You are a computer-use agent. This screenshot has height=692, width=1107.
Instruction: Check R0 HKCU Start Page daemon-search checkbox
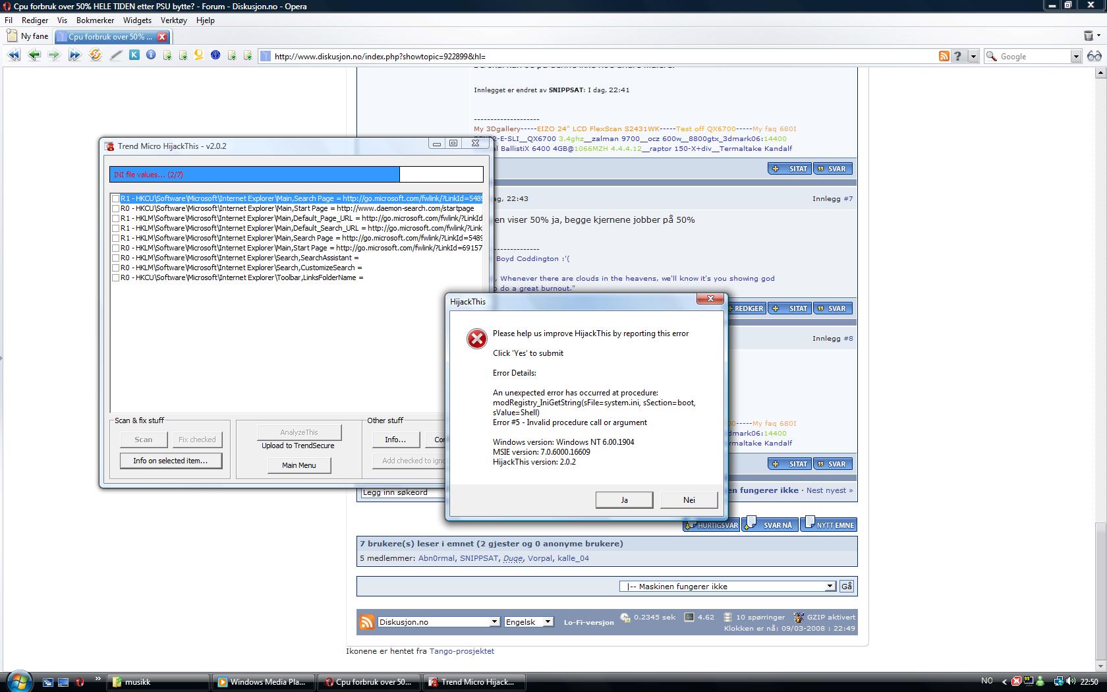click(x=116, y=208)
